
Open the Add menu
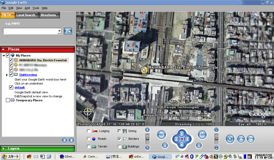pyautogui.click(x=27, y=8)
